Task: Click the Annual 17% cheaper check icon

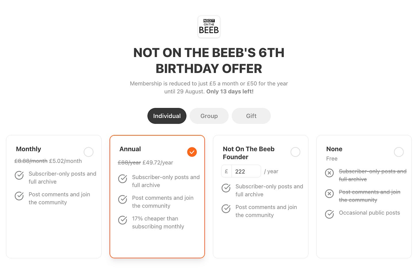Action: click(123, 220)
